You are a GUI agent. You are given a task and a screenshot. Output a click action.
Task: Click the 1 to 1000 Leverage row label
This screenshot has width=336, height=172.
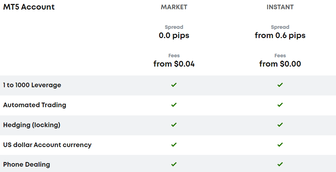pos(32,85)
